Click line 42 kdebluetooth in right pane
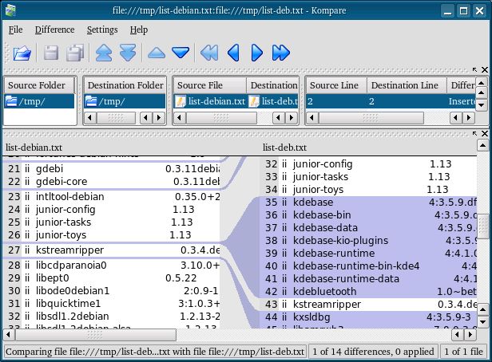This screenshot has height=362, width=492. pyautogui.click(x=367, y=292)
